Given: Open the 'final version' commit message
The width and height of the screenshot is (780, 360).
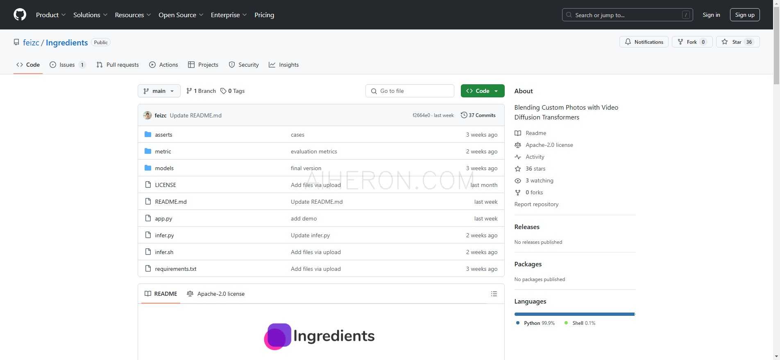Looking at the screenshot, I should 306,168.
